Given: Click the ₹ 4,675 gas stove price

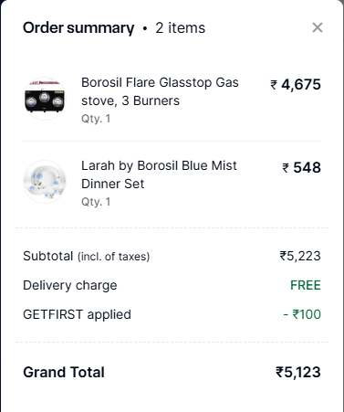Looking at the screenshot, I should pos(296,84).
